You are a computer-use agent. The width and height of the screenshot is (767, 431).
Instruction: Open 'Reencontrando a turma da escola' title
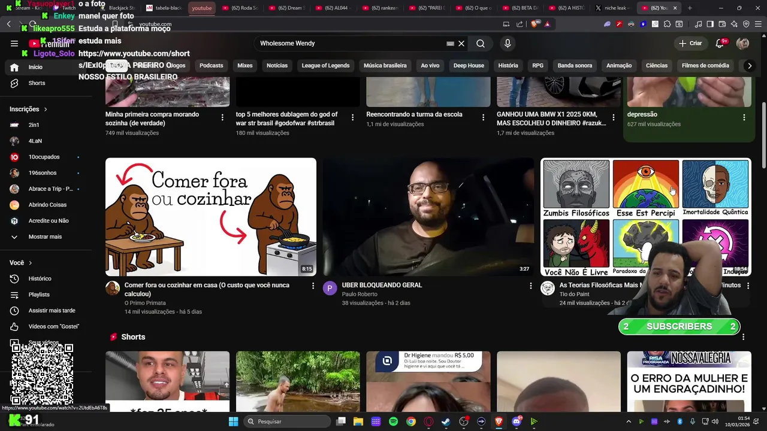(414, 114)
